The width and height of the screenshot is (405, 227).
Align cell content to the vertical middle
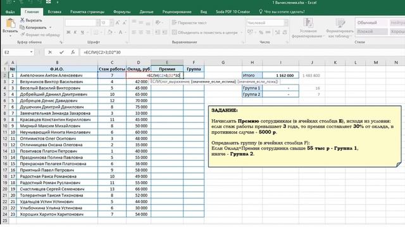140,23
